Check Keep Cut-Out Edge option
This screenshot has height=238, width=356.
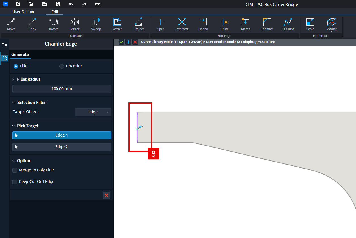click(x=14, y=182)
